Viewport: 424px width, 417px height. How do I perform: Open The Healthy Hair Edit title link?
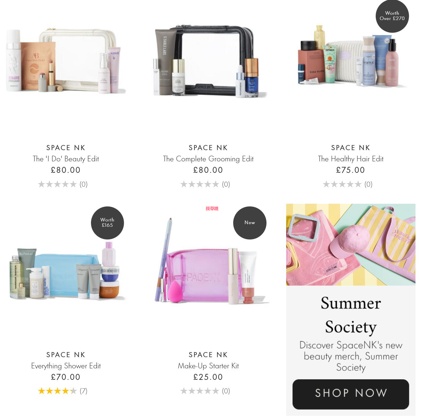click(x=351, y=159)
